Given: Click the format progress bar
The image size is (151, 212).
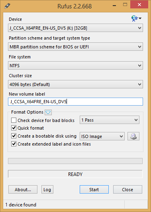Looking at the screenshot, I should point(75,161).
